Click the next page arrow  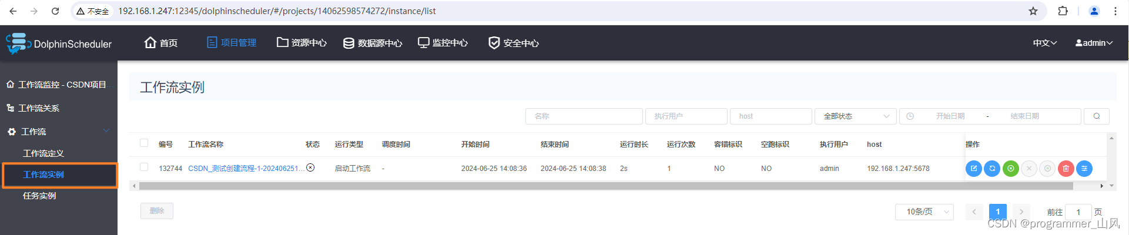[1021, 211]
